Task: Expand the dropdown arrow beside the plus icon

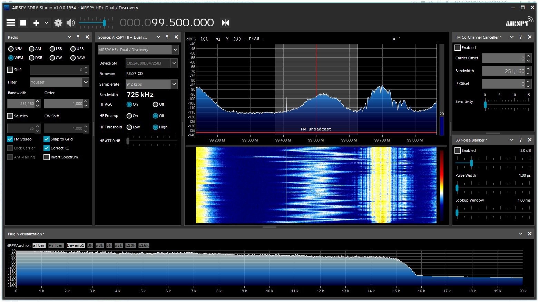Action: tap(46, 23)
